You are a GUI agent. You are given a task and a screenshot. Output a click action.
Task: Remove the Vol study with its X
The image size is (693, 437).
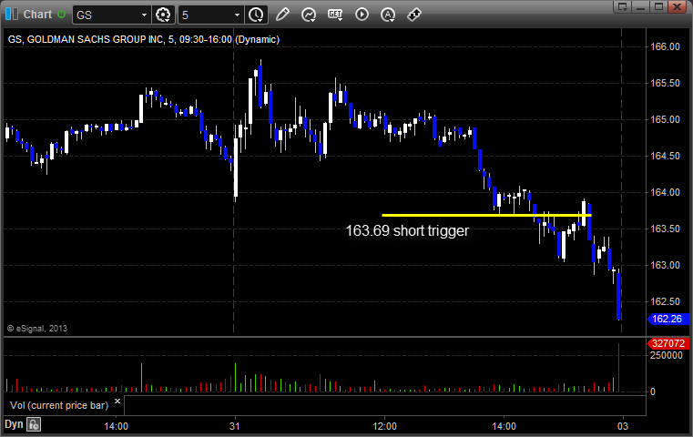point(117,401)
